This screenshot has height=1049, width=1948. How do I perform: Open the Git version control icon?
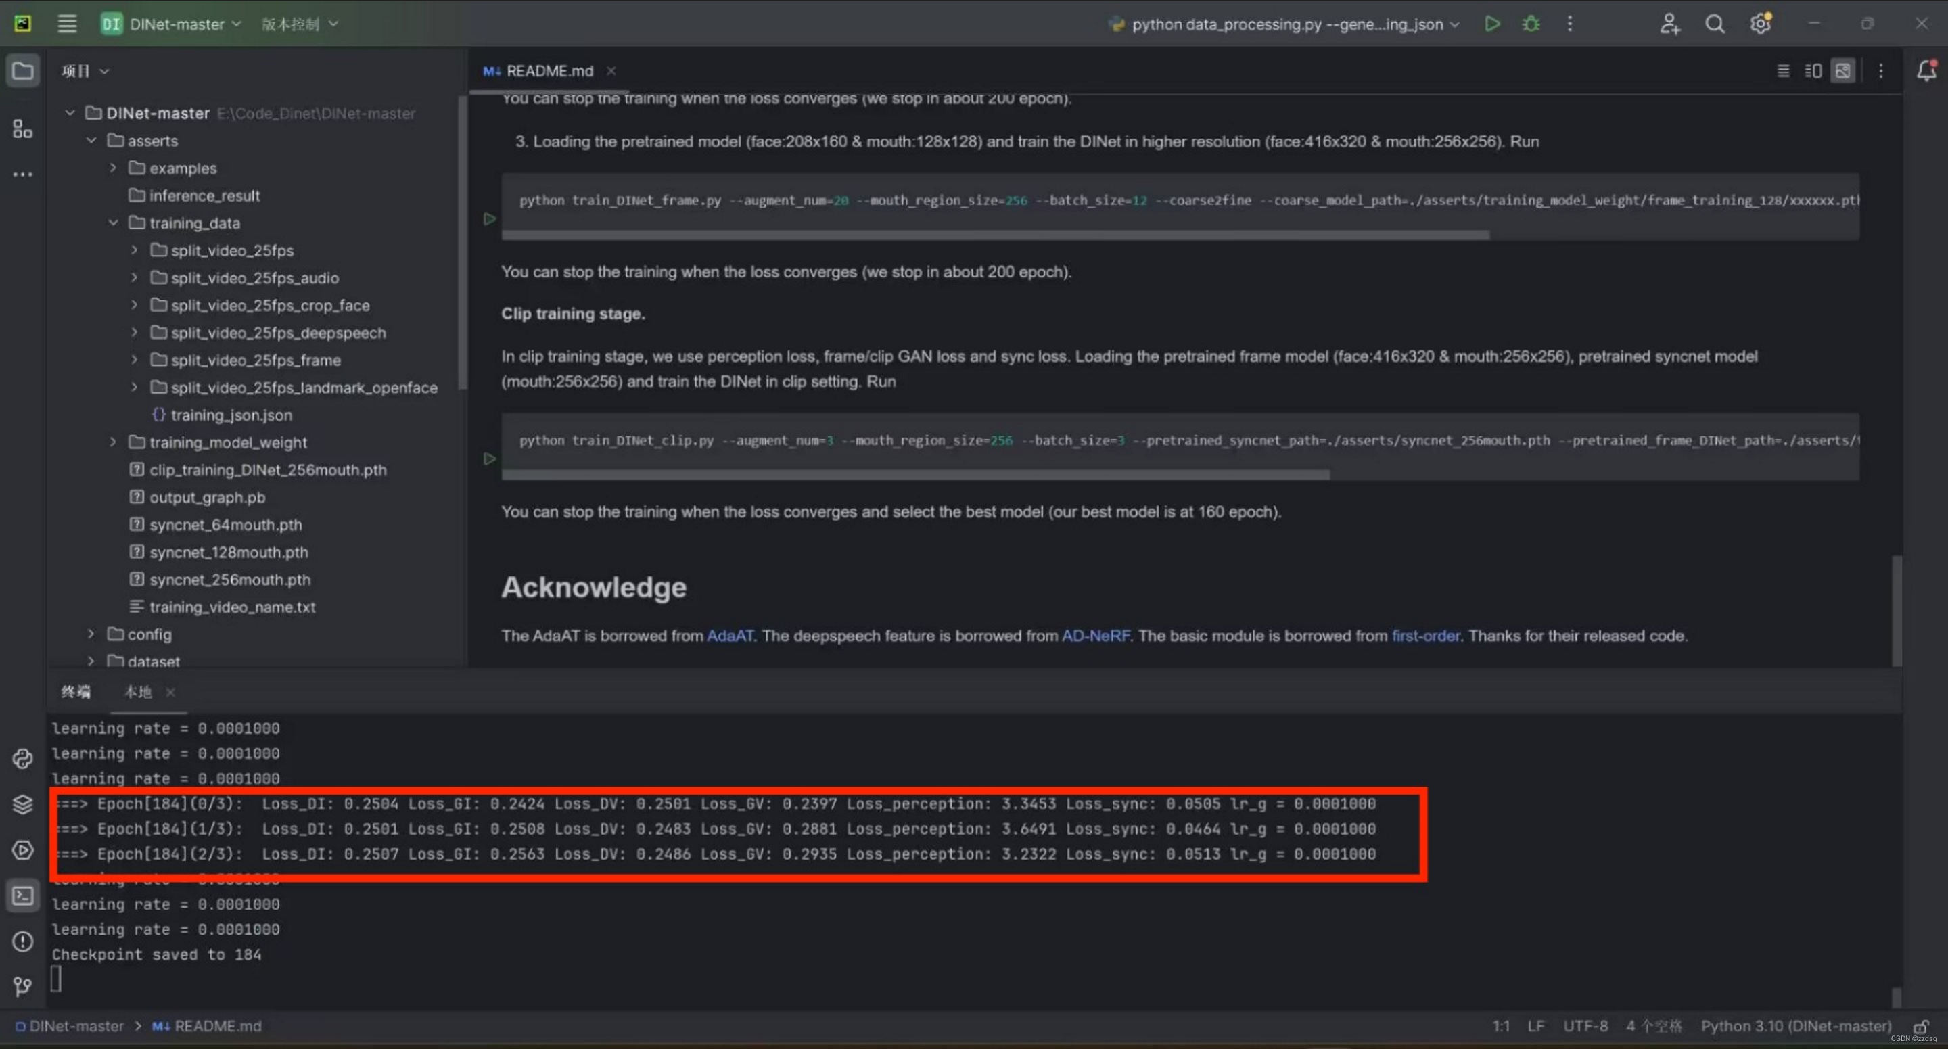pos(22,986)
